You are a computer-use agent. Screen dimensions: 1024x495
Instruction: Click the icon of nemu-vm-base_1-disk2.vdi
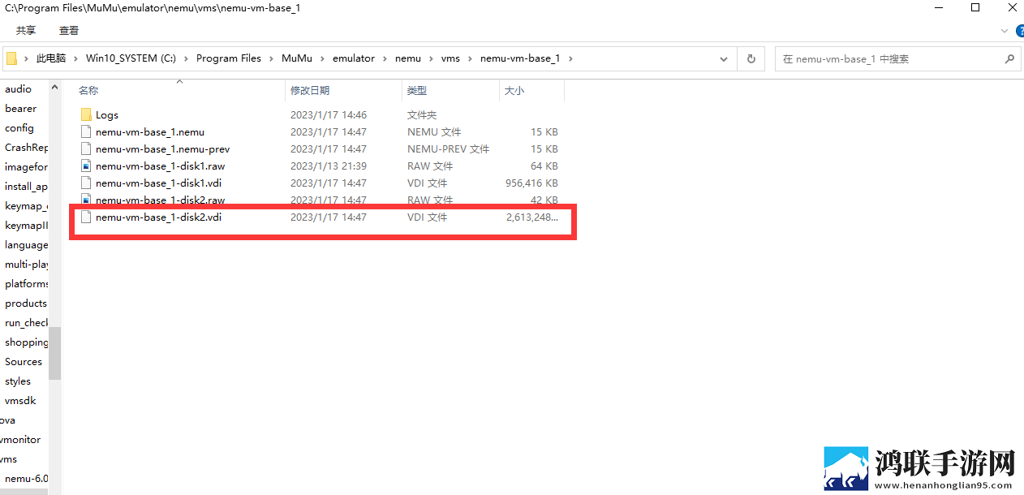(86, 217)
